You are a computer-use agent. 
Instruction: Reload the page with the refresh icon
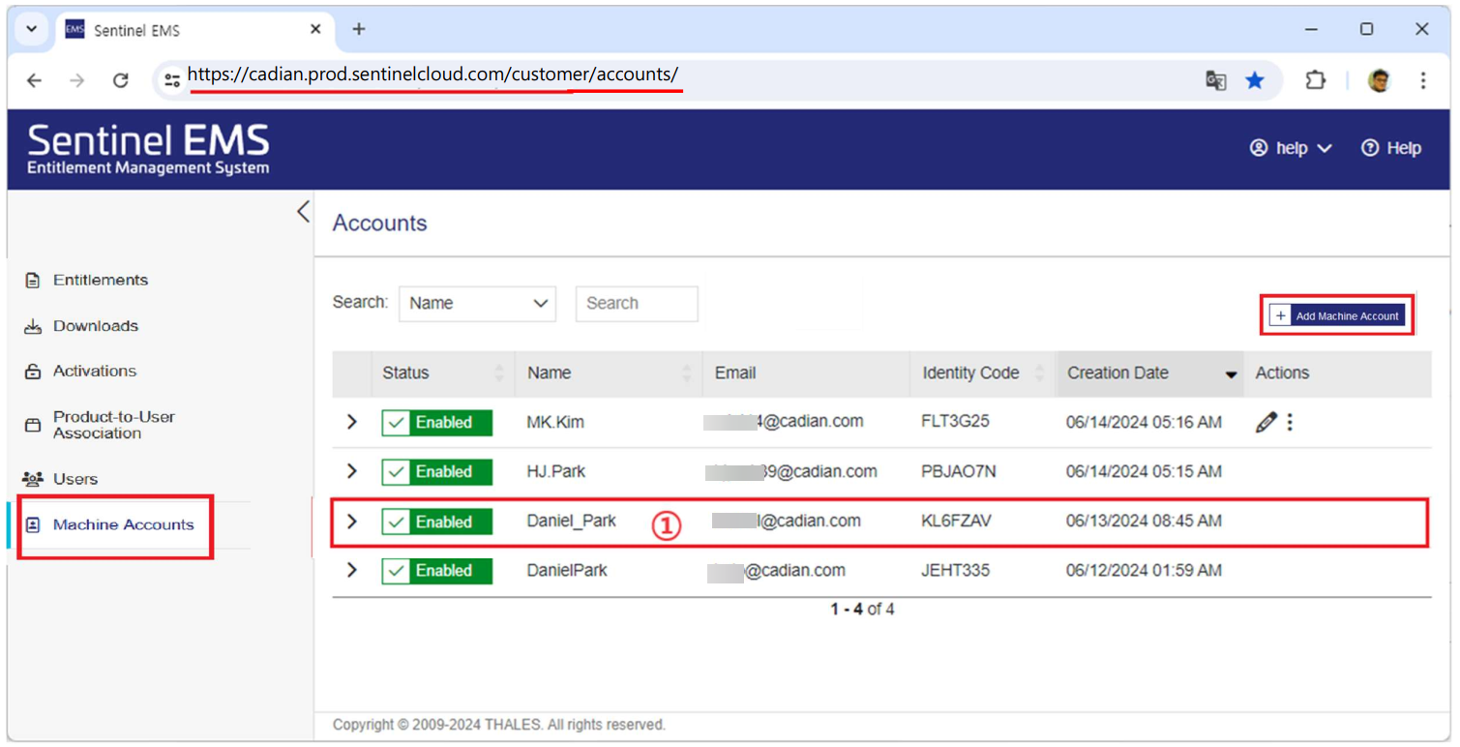[121, 80]
